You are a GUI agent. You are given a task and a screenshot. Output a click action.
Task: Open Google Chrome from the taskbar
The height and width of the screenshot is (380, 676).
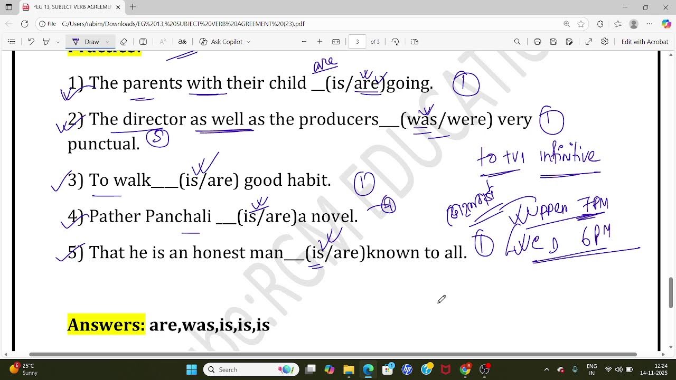(x=465, y=369)
